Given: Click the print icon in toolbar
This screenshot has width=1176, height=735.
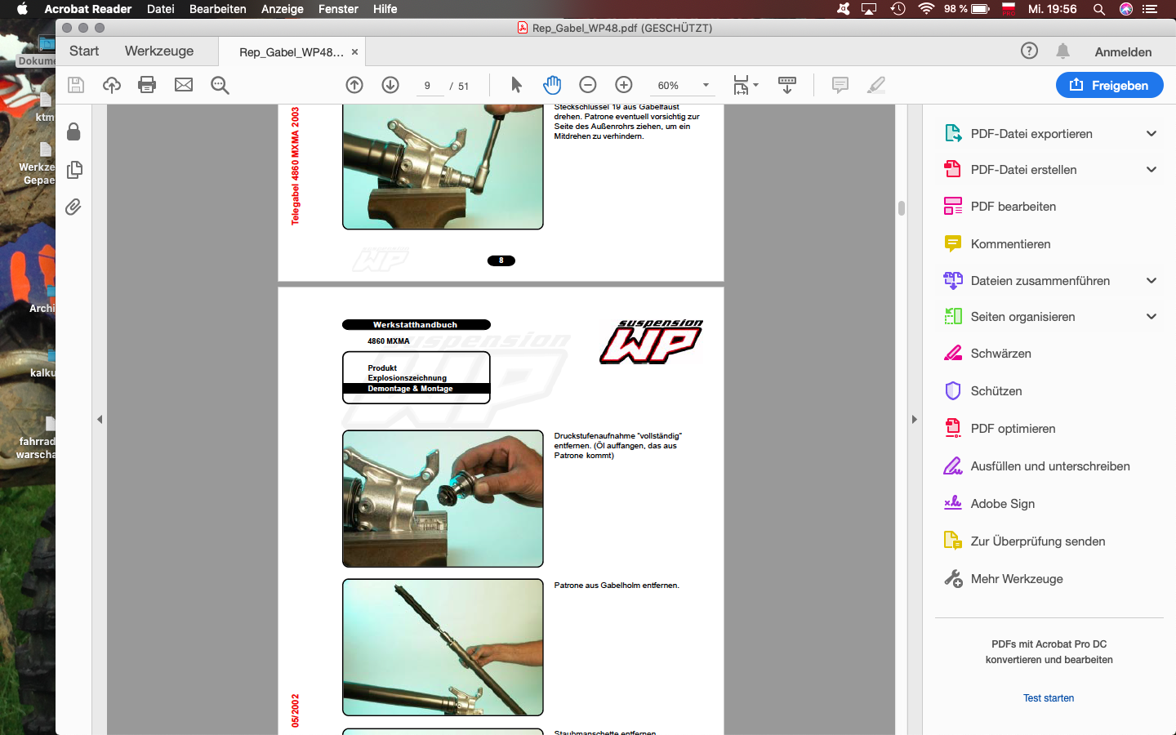Looking at the screenshot, I should [x=147, y=85].
